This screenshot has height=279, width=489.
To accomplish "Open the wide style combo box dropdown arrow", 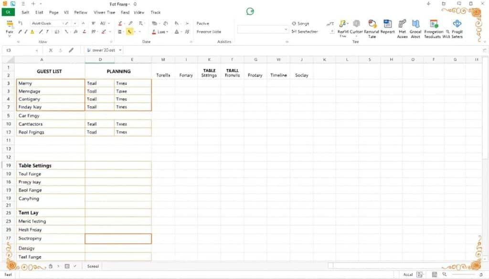I will click(286, 30).
